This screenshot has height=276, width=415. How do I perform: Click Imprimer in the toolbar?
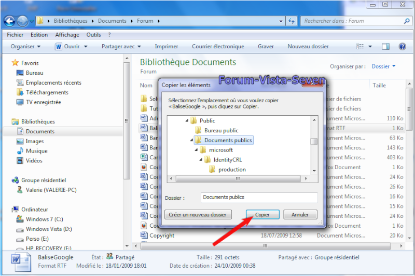[x=166, y=47]
